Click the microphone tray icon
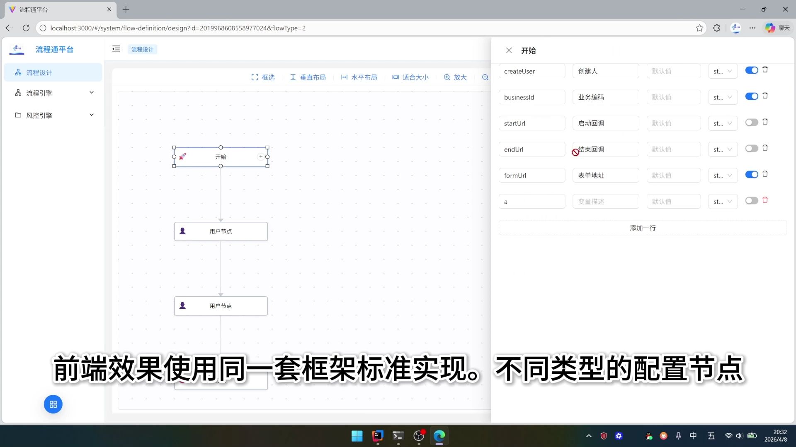 (x=678, y=436)
